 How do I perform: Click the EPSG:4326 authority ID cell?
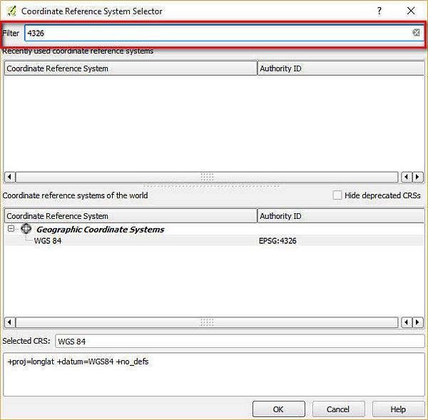[277, 241]
